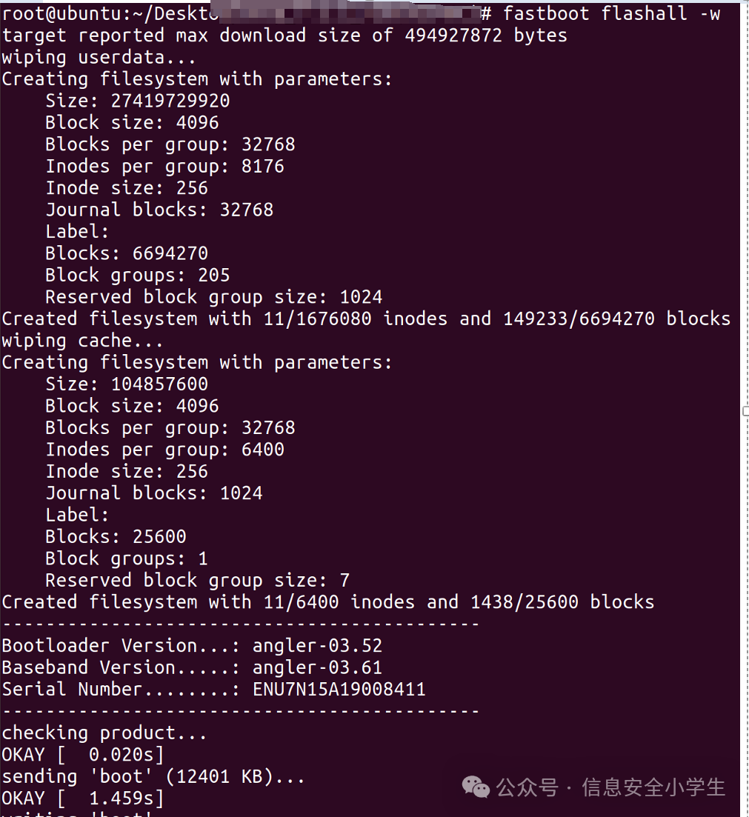Click the baseband version angler-03.61
Screen dimensions: 749x817
tap(317, 667)
